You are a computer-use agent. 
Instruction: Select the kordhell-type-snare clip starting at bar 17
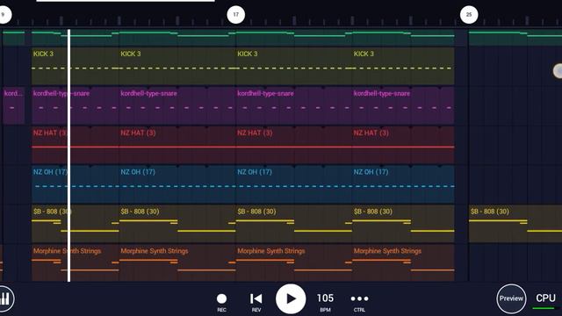tap(294, 105)
